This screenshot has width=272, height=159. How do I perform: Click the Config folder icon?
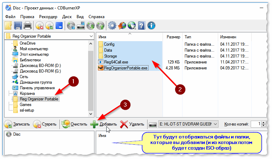click(101, 44)
